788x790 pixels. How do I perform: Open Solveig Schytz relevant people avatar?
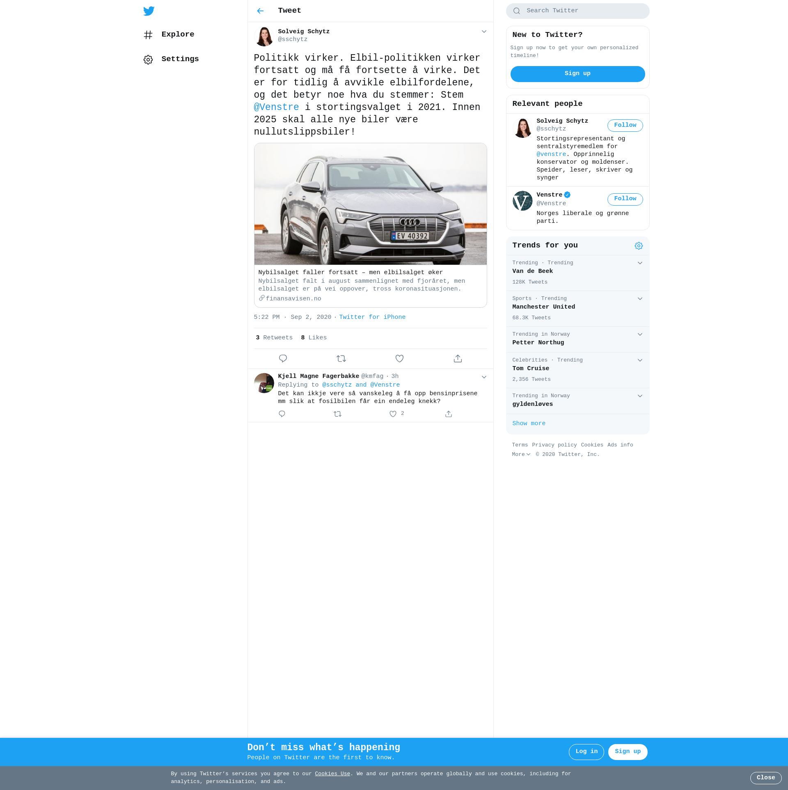pos(522,128)
